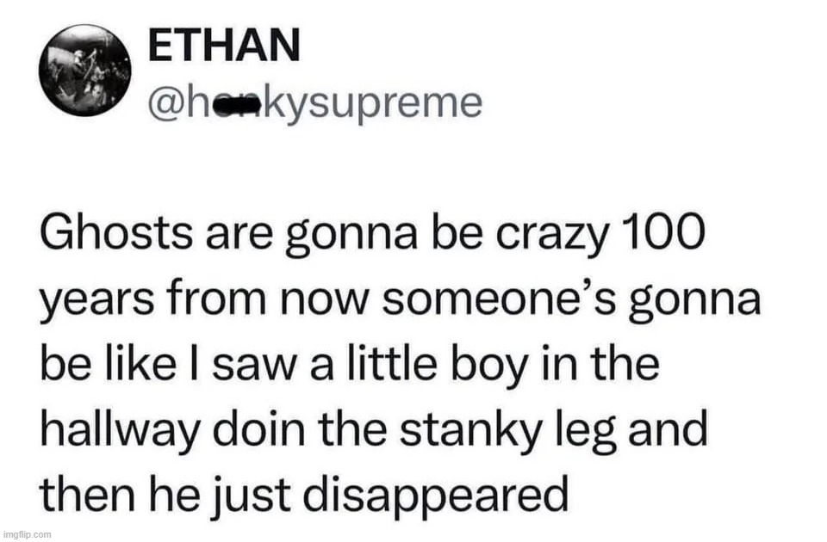Screen dimensions: 827x542
Task: Visit the imgflip.com watermark link
Action: tap(26, 534)
